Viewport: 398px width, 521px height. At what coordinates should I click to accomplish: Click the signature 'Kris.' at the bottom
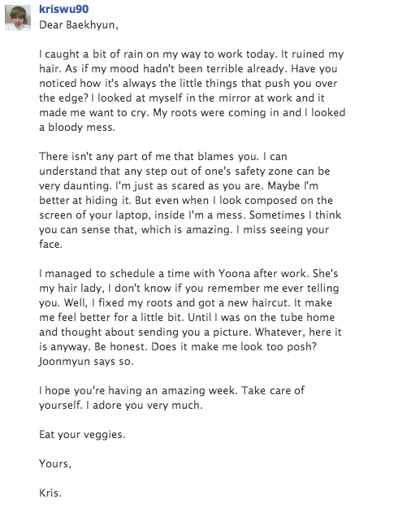point(50,493)
